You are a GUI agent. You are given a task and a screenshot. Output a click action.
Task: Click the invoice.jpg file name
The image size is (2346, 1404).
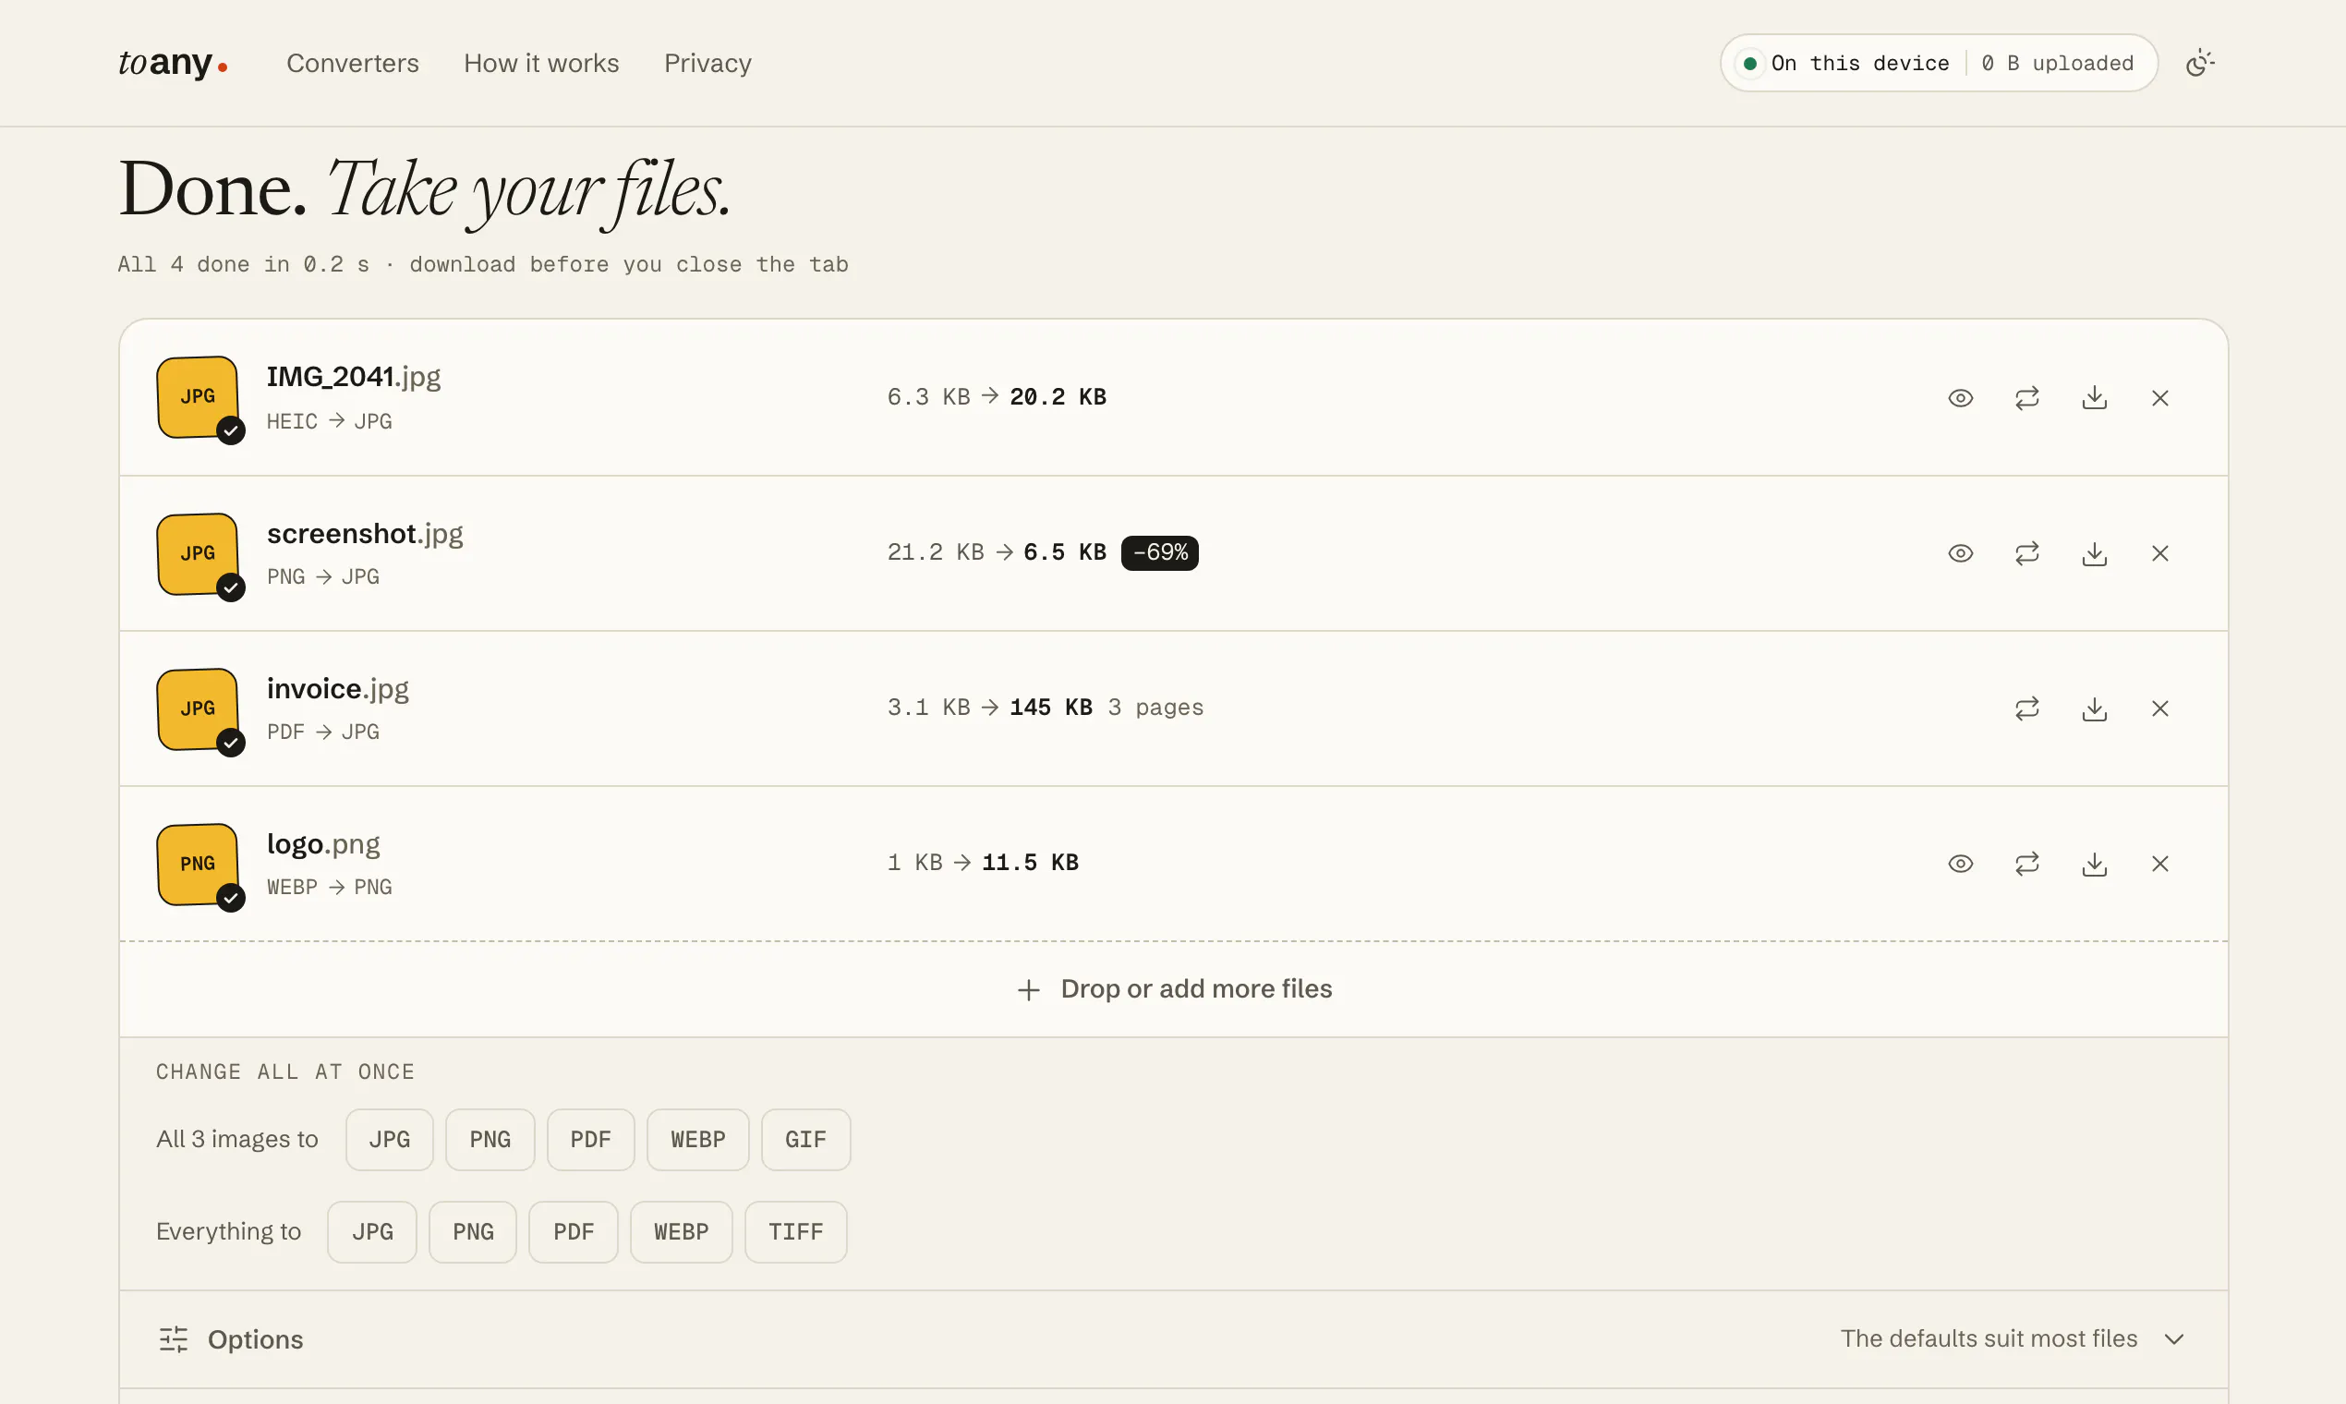(x=338, y=689)
